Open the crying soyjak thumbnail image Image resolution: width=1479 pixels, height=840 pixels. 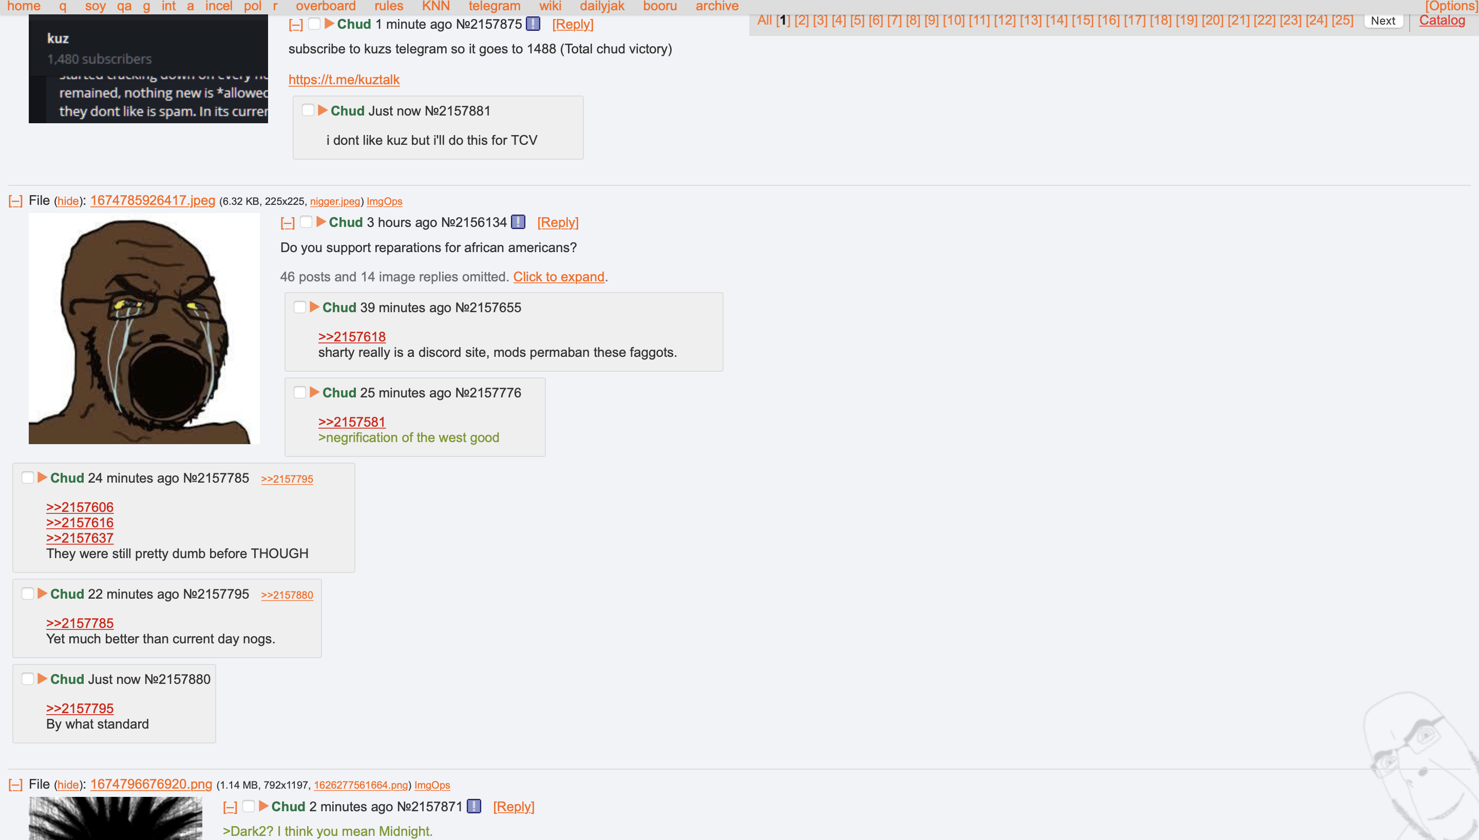point(144,328)
